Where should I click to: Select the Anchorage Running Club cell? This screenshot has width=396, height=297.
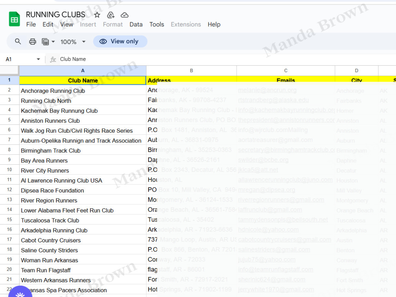click(83, 90)
